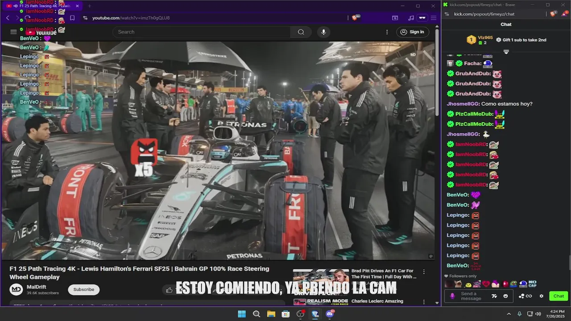571x321 pixels.
Task: Send the Chat message button
Action: point(559,296)
